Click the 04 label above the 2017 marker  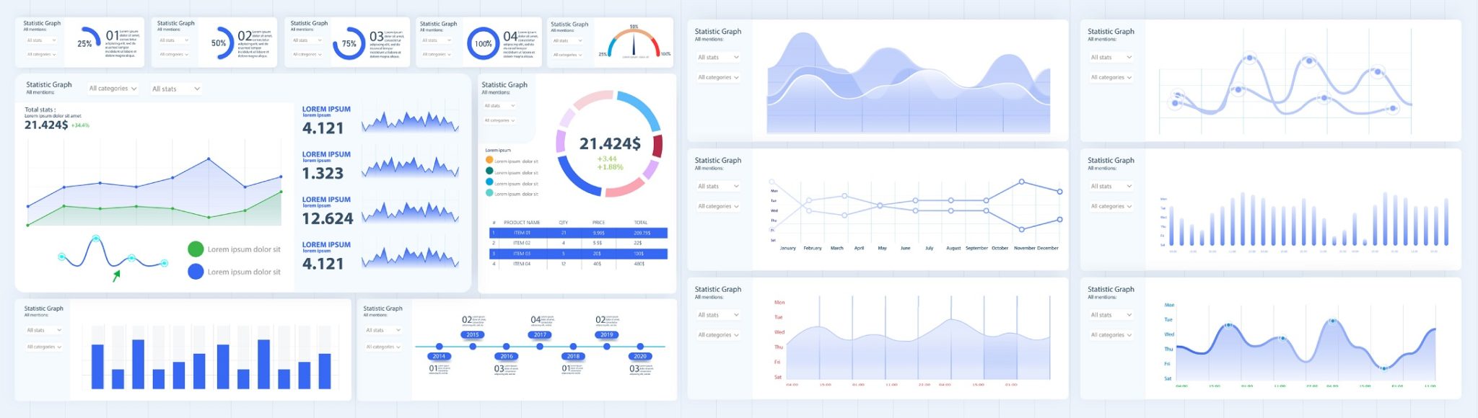pyautogui.click(x=535, y=319)
